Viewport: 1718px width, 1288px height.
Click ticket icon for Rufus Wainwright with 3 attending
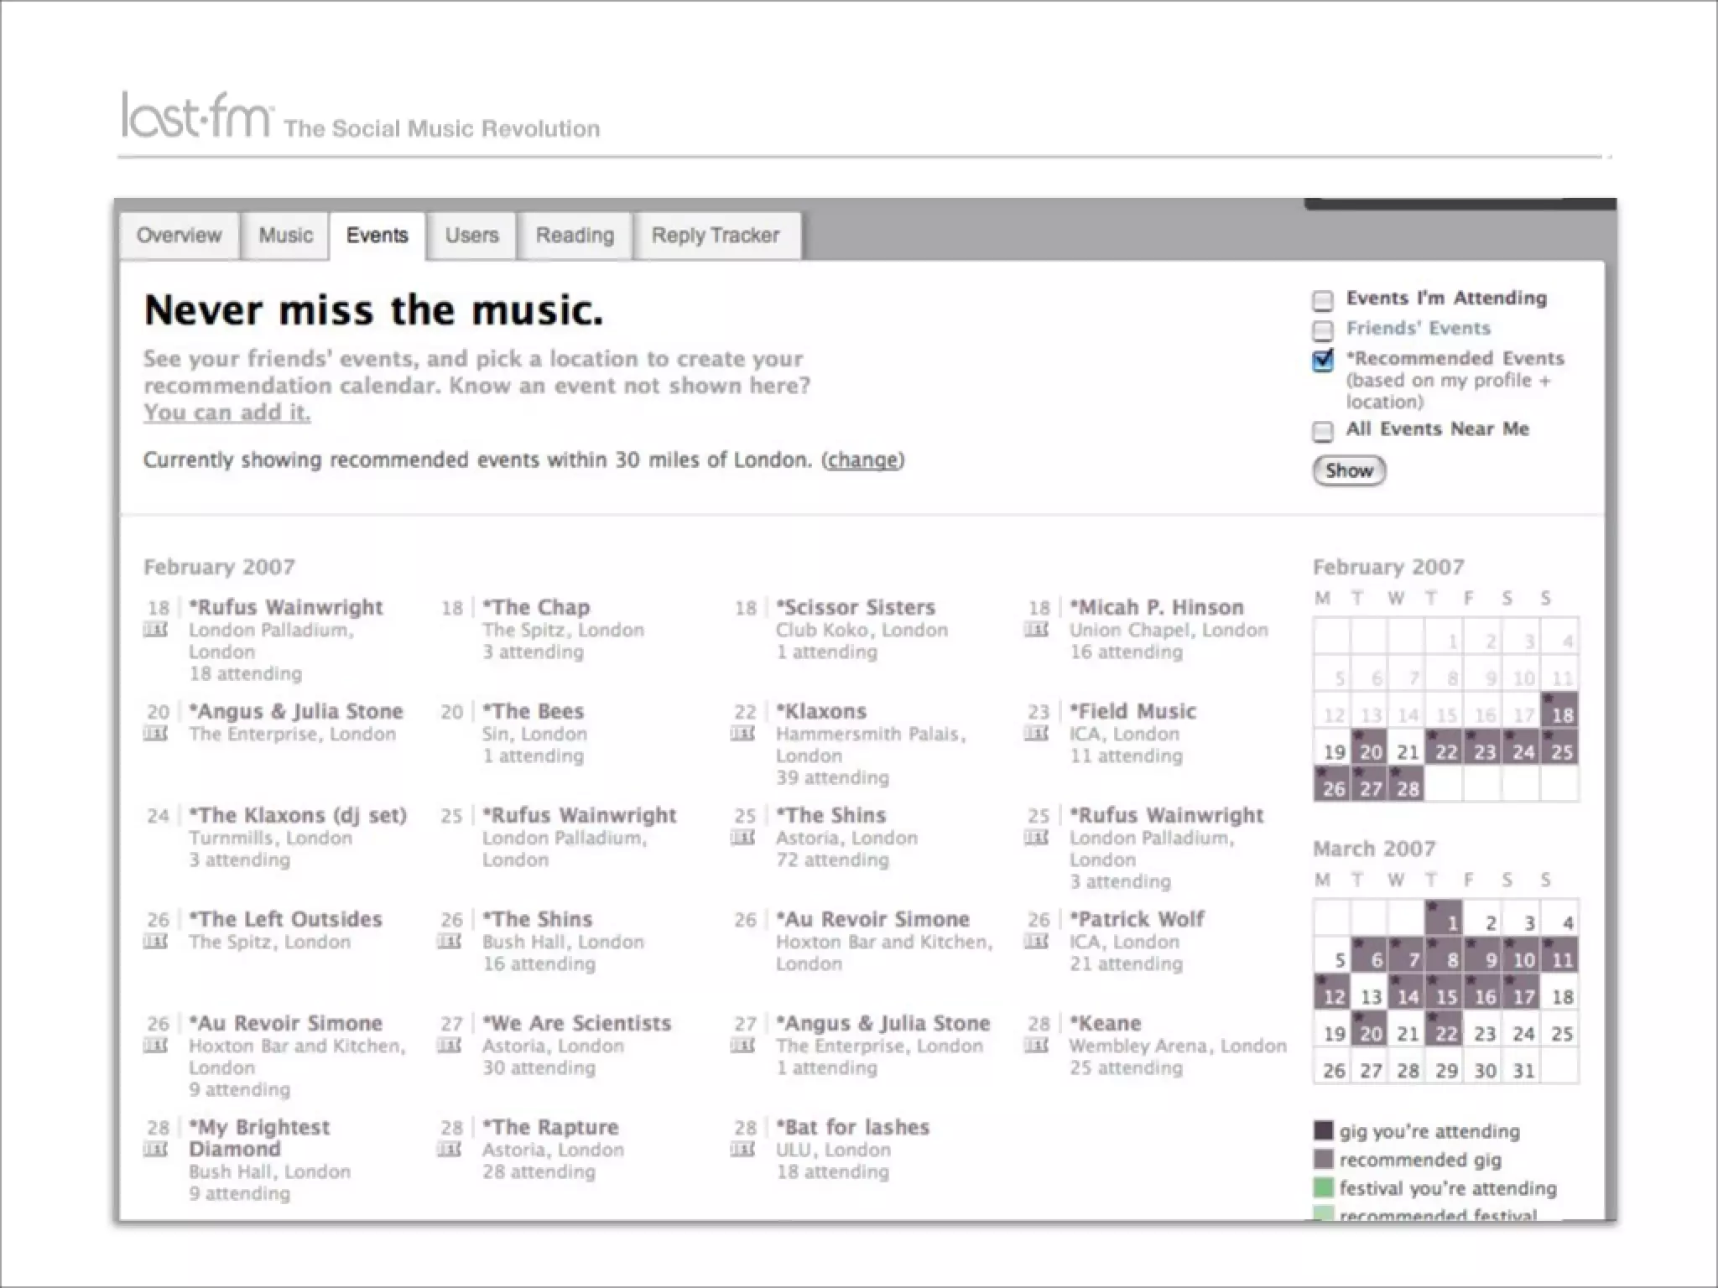tap(1037, 838)
